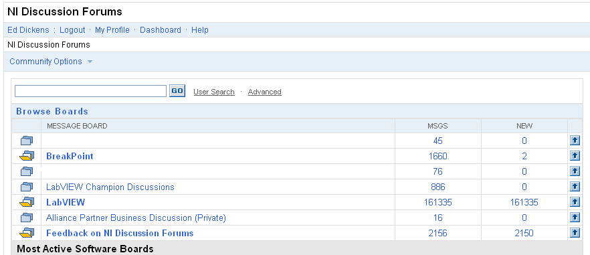This screenshot has width=590, height=255.
Task: Click the open folder icon beside LabVIEW board
Action: [x=26, y=202]
